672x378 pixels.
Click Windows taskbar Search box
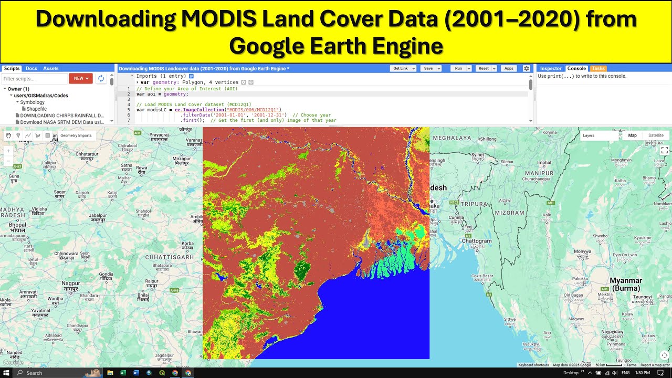pyautogui.click(x=57, y=373)
